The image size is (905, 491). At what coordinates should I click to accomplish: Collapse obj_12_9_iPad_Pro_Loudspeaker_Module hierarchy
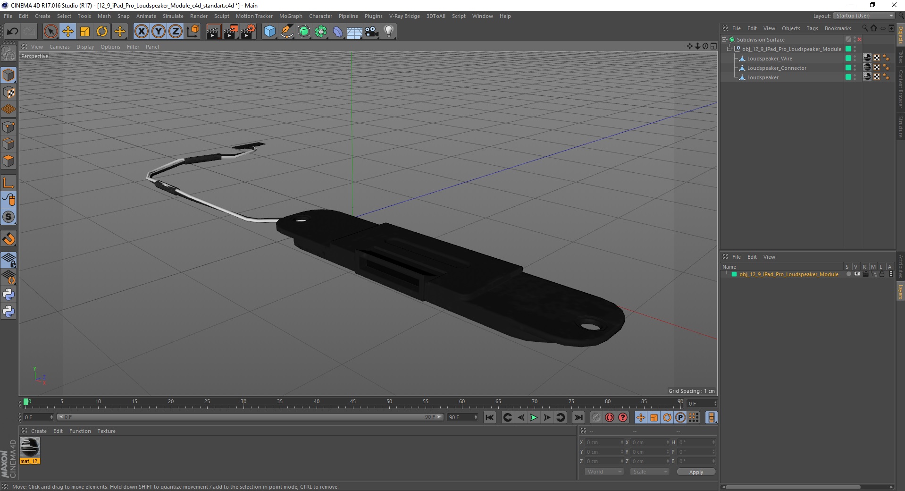coord(729,49)
